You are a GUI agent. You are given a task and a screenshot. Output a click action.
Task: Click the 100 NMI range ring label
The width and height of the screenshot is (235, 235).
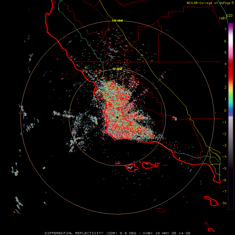click(x=117, y=21)
